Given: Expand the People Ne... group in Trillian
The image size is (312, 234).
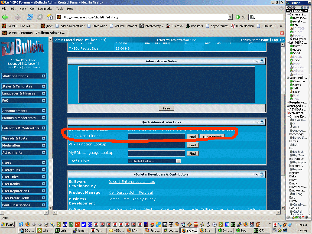Looking at the screenshot, I should [x=288, y=102].
